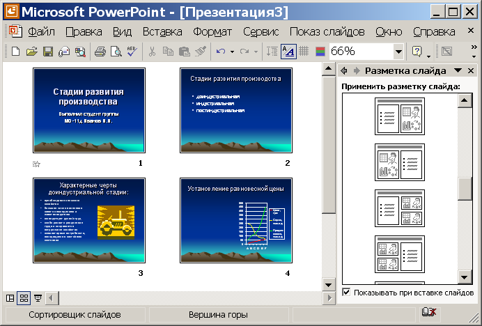Screen dimensions: 482x326
Task: Open the Формат menu
Action: 212,31
